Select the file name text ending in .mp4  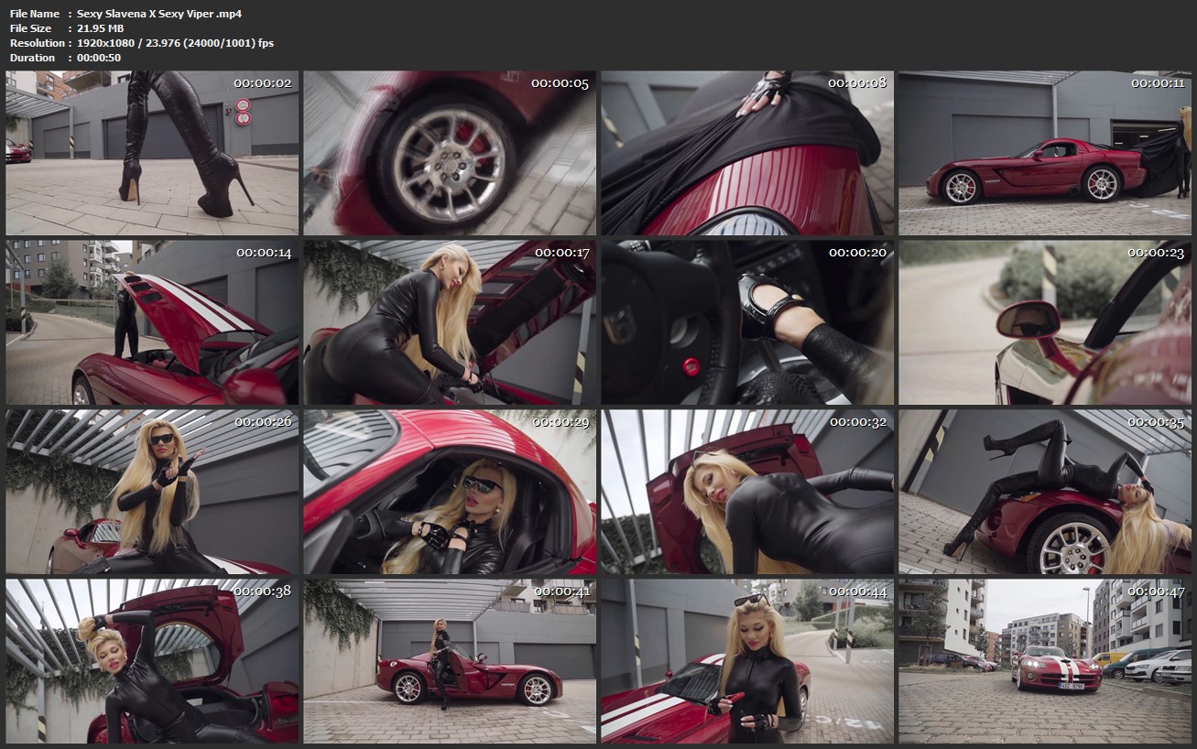pyautogui.click(x=159, y=14)
